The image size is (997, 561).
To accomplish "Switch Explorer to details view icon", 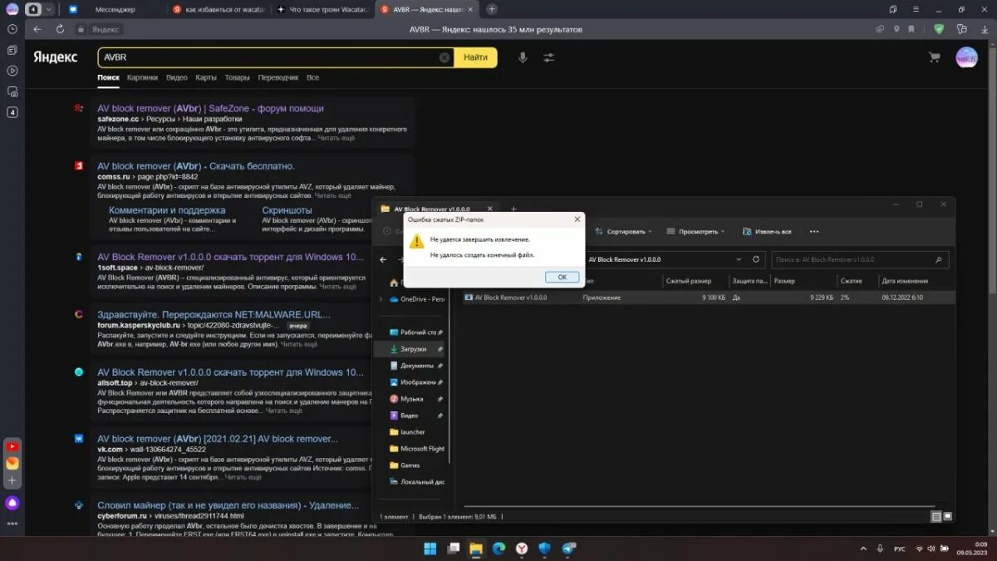I will tap(936, 516).
